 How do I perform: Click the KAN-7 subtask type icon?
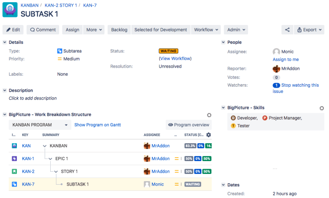(14, 184)
